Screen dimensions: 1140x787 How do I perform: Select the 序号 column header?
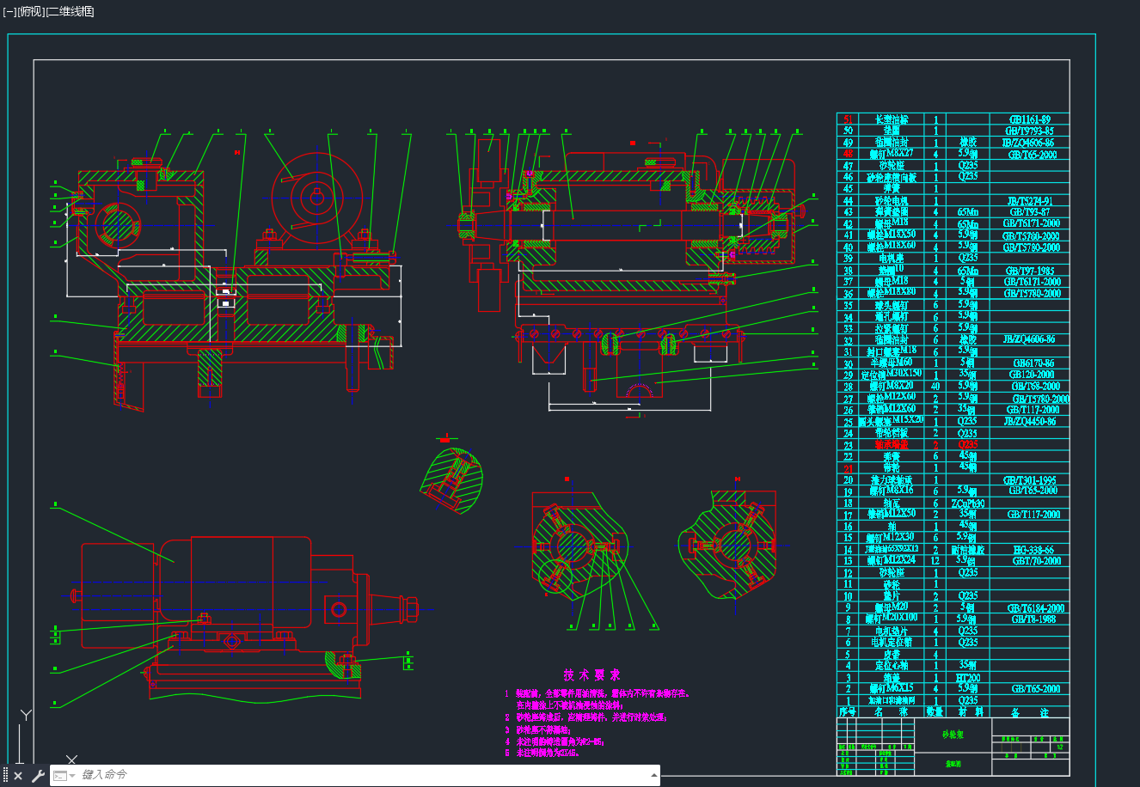tap(849, 712)
